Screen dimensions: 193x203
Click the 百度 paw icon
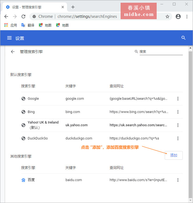point(23,180)
